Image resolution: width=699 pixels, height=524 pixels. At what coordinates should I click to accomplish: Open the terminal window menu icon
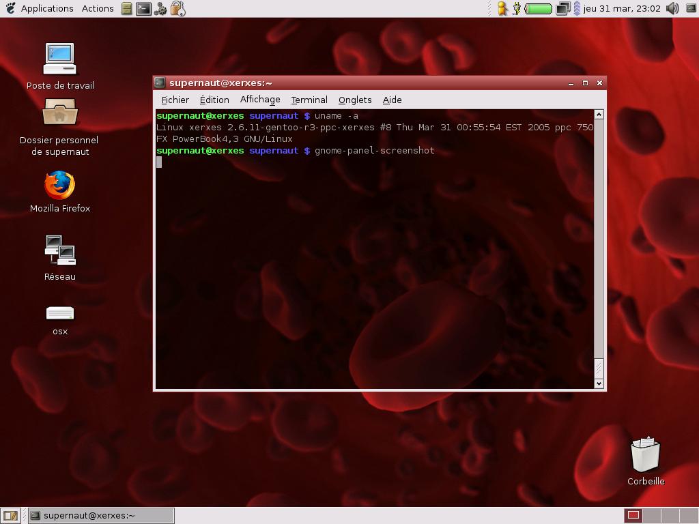[x=160, y=83]
